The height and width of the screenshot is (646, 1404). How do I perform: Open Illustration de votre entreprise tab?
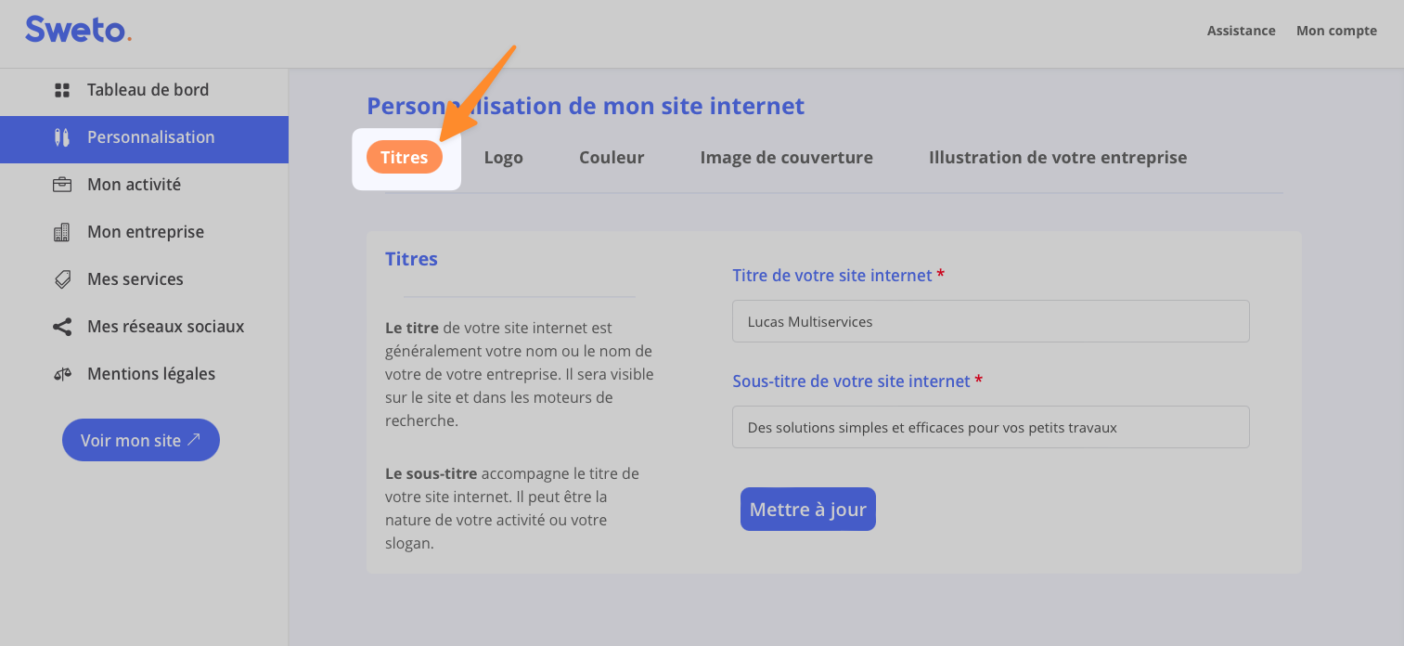(1058, 158)
